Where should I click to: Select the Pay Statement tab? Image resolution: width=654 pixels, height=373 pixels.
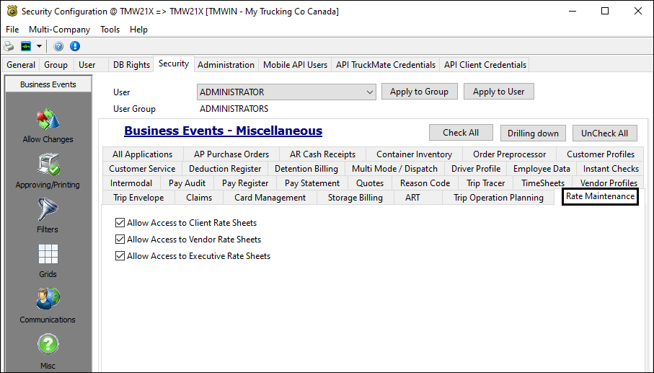(312, 183)
